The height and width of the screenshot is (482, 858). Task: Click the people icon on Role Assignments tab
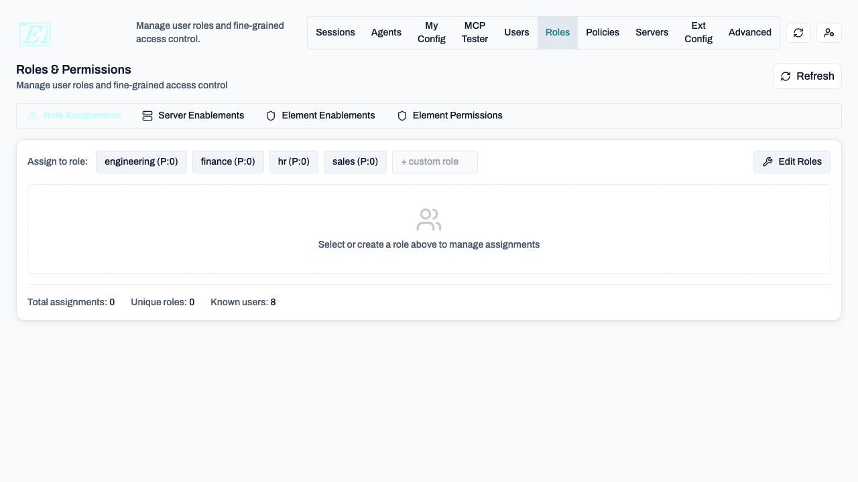tap(33, 115)
